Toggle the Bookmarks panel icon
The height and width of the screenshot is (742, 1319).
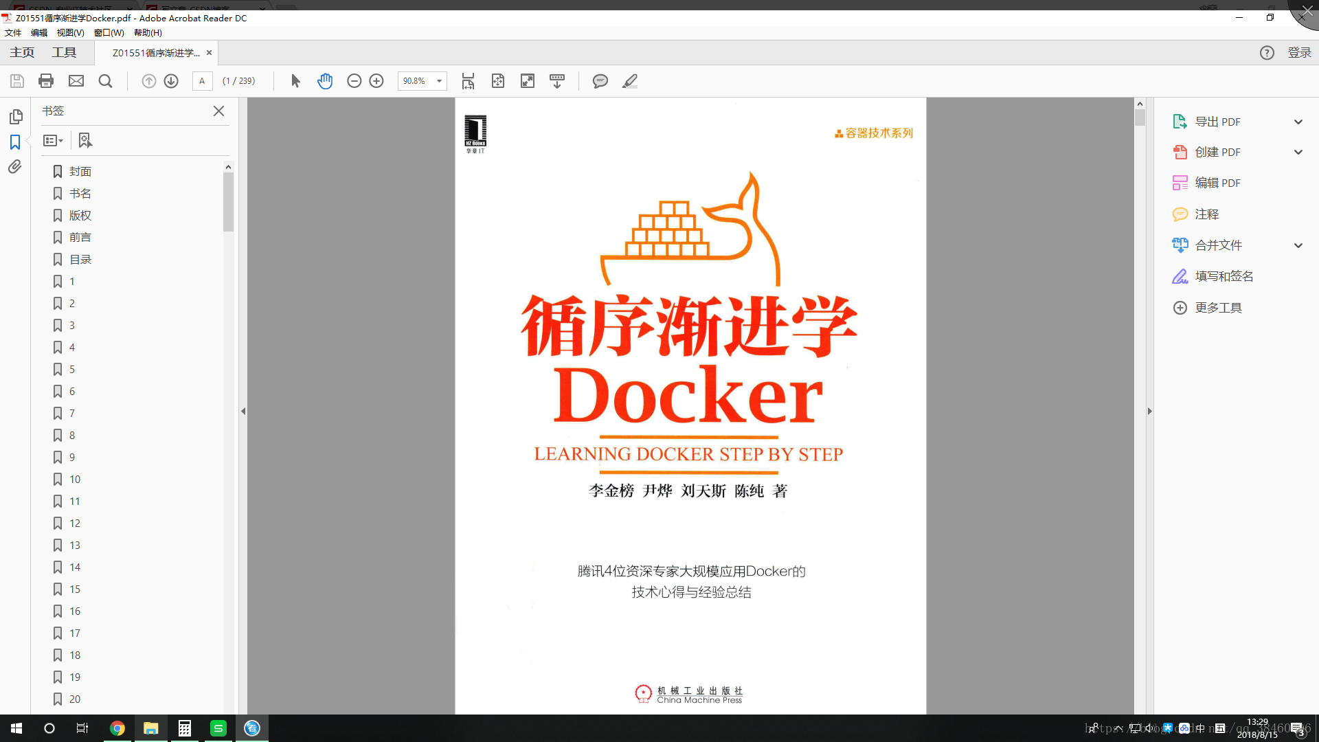coord(15,142)
